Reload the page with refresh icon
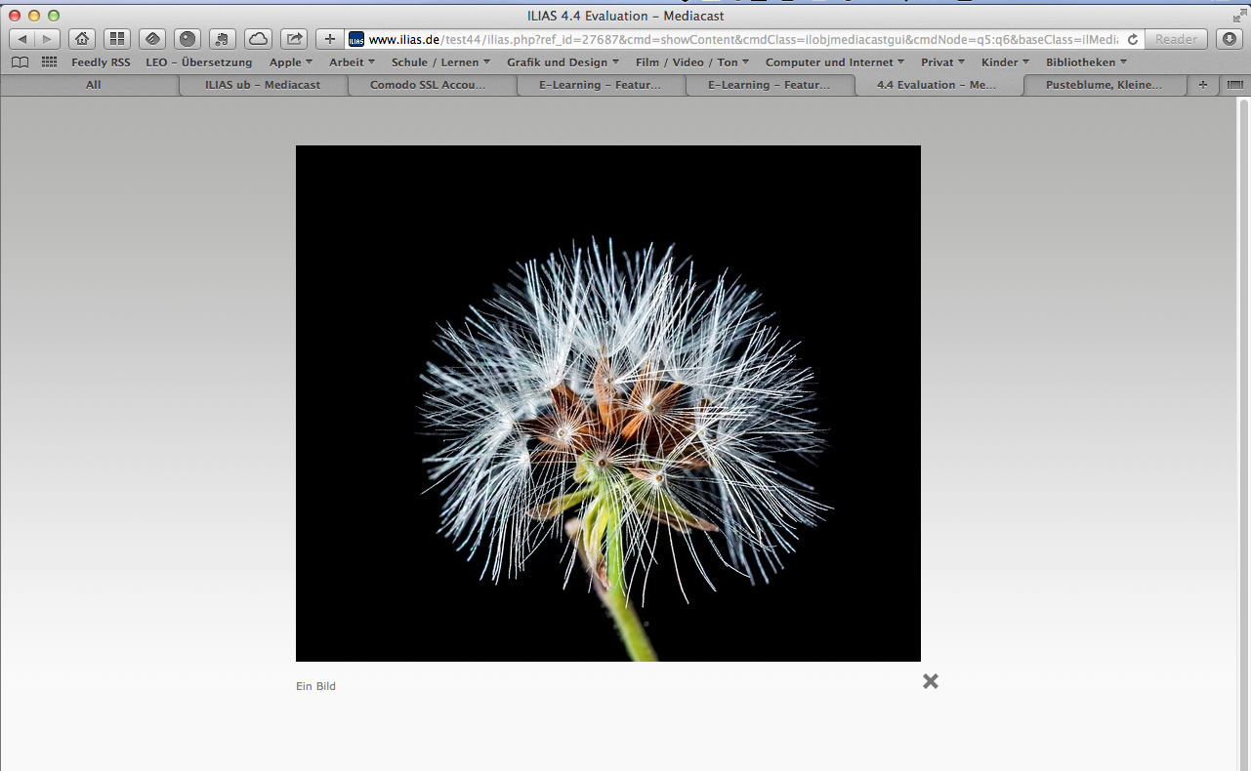 [x=1133, y=40]
